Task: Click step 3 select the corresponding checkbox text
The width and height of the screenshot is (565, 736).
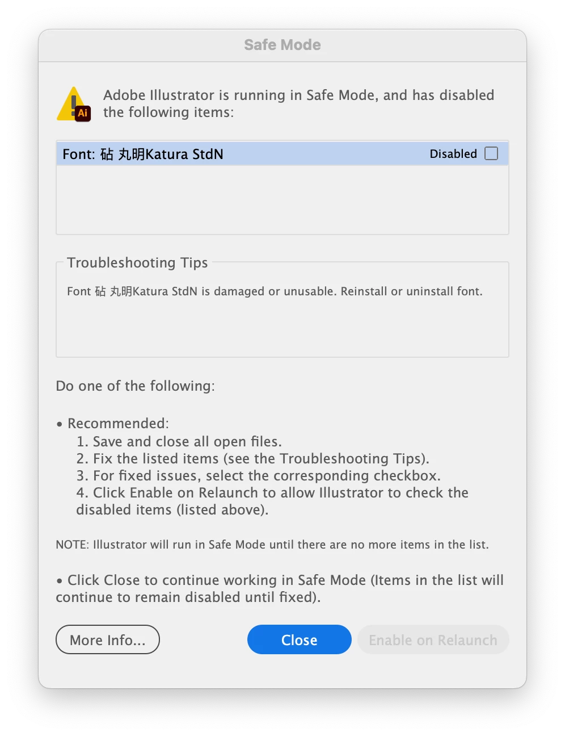Action: (x=259, y=475)
